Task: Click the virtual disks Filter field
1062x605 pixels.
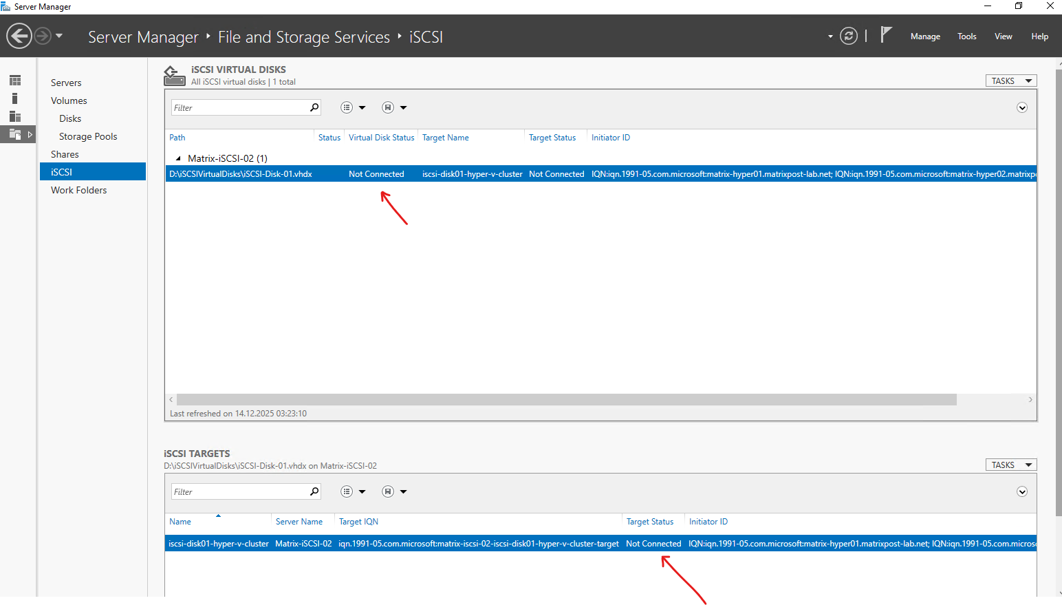Action: point(239,107)
